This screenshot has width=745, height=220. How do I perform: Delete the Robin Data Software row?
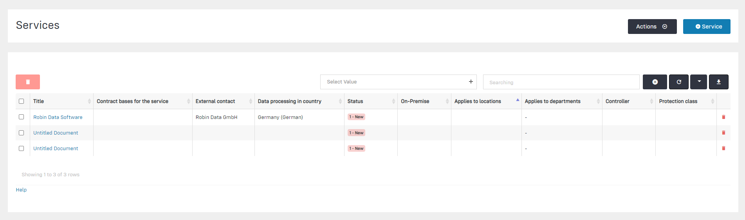point(723,117)
